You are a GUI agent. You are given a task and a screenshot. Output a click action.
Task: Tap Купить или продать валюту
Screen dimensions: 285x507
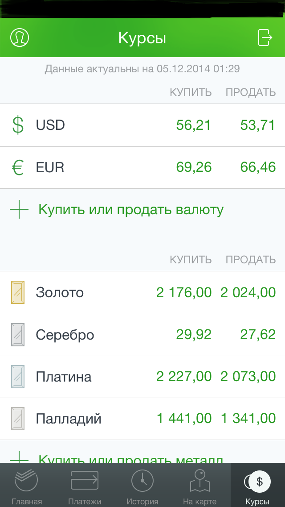[131, 210]
